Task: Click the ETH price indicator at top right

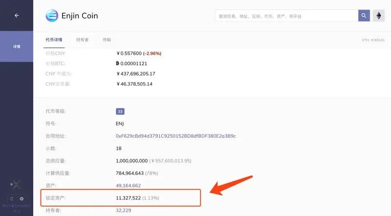Action: click(x=373, y=40)
